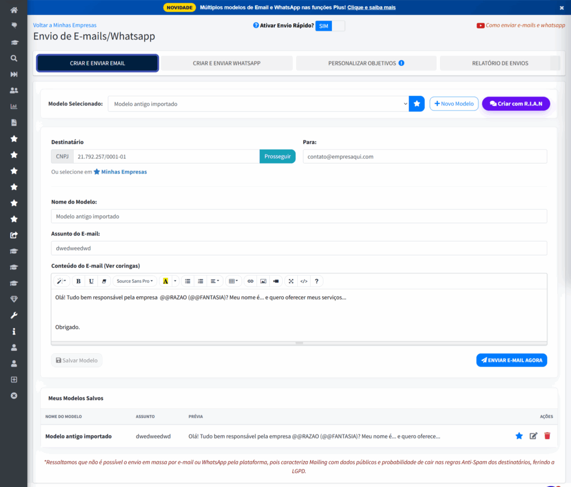
Task: Open the group users icon in sidebar
Action: [14, 90]
